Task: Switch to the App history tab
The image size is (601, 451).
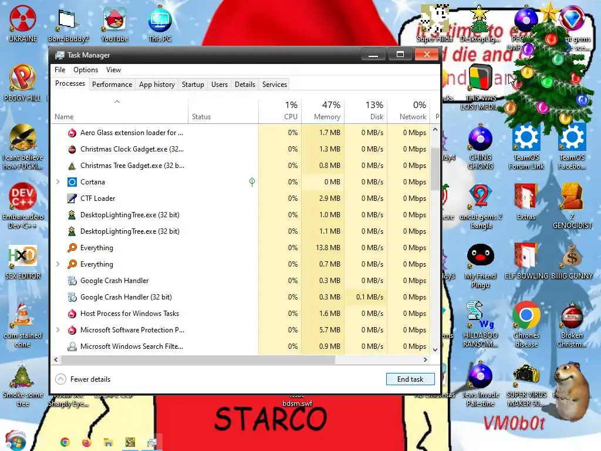Action: click(x=157, y=85)
